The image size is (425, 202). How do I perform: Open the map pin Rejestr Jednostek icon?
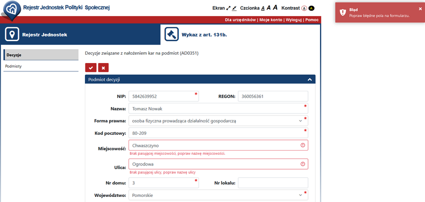pyautogui.click(x=12, y=34)
